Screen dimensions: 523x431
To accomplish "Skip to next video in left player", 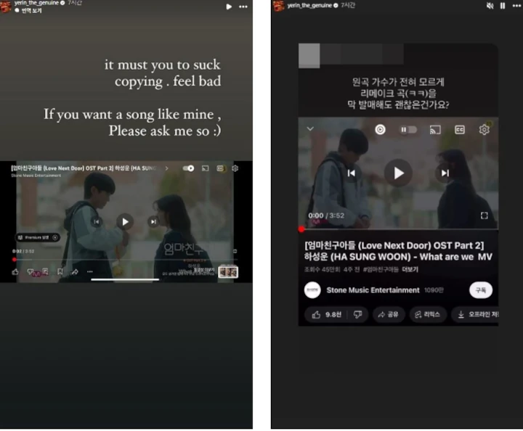I will click(153, 222).
